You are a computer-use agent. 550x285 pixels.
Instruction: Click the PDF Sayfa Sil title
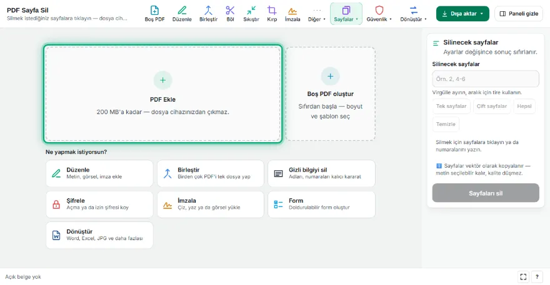click(x=27, y=10)
